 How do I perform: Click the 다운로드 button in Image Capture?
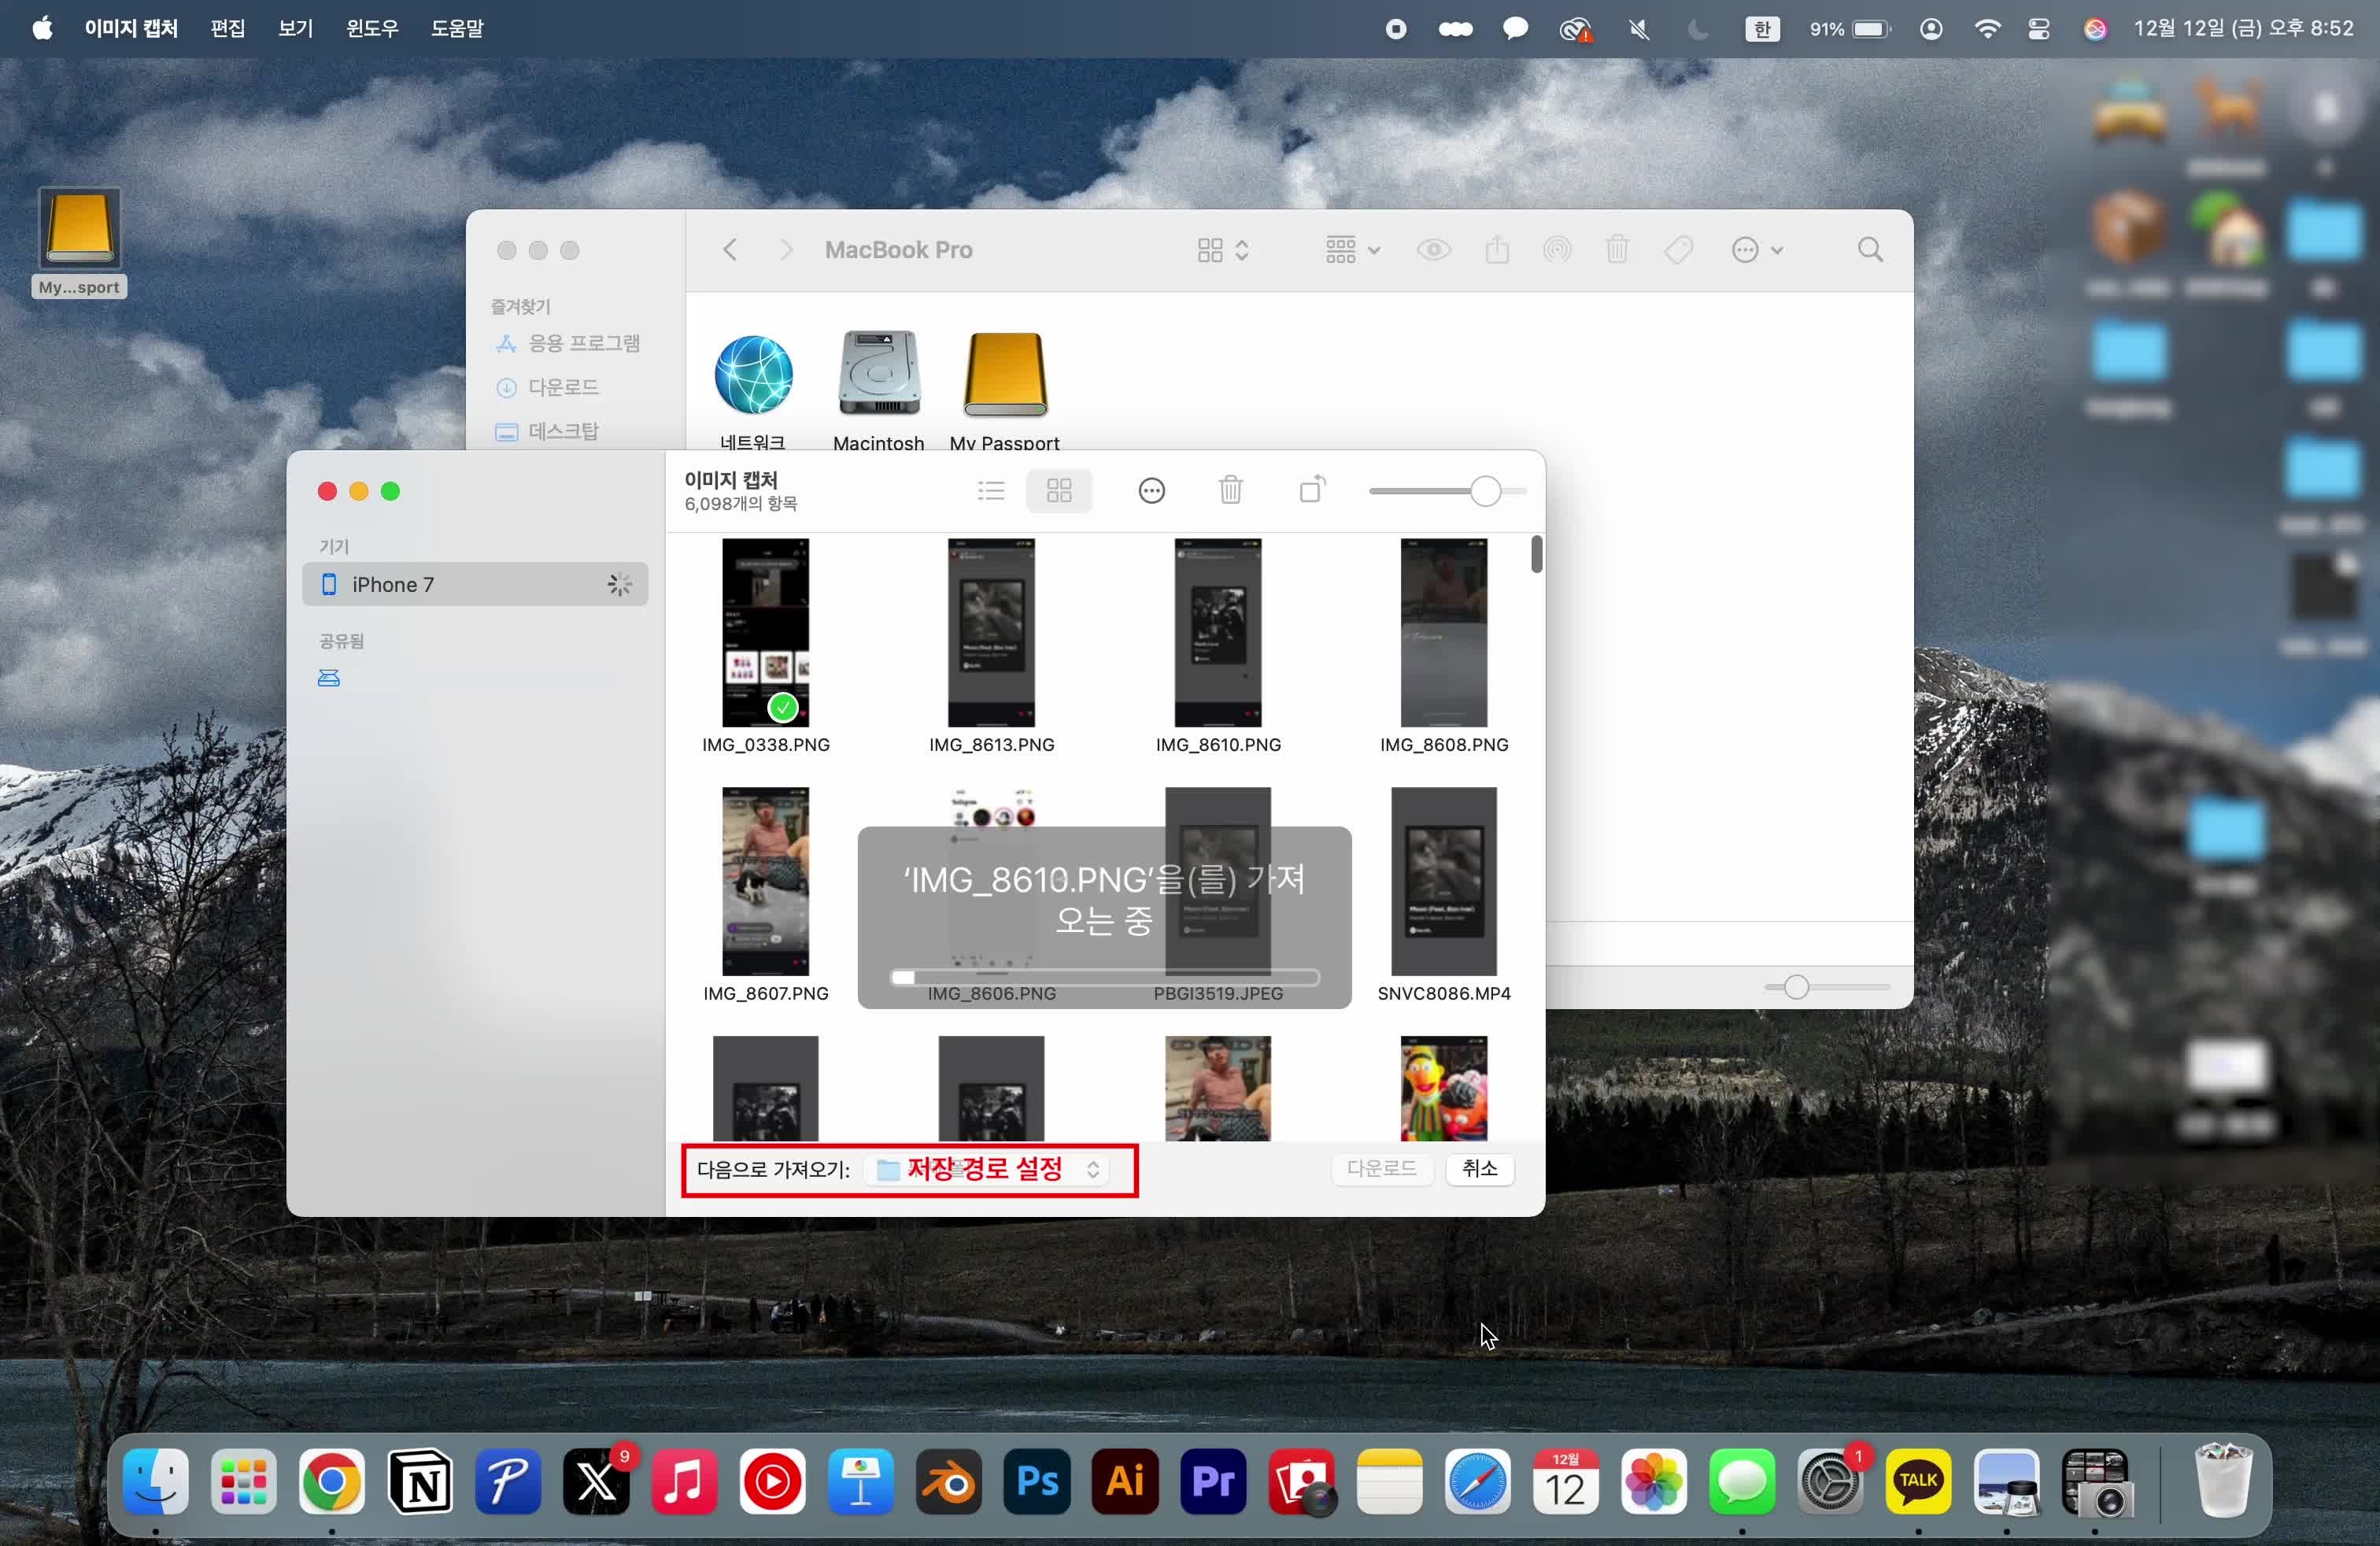coord(1382,1169)
